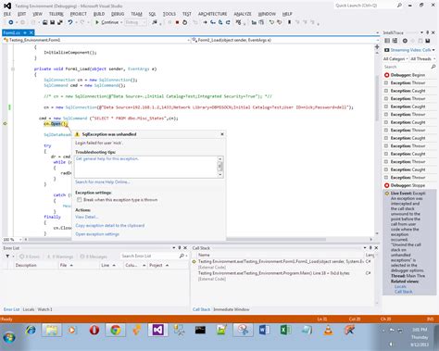
Task: Toggle the Errors filter in Error List
Action: point(30,257)
